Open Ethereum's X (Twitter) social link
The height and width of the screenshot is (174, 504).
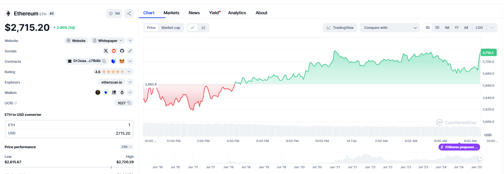click(106, 51)
